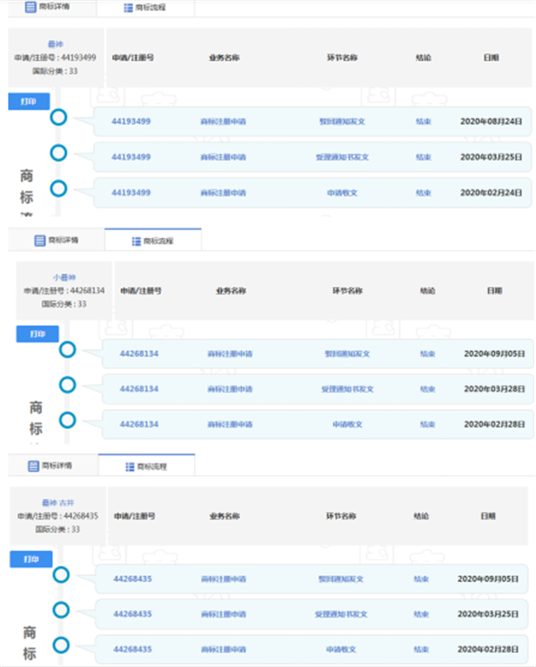Select timeline circle for 44193499 row dated 2020年02月24日
Viewport: 536px width, 667px height.
tap(59, 188)
